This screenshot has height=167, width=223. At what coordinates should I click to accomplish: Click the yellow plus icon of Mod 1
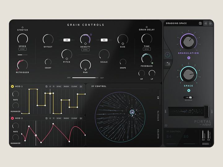point(12,86)
